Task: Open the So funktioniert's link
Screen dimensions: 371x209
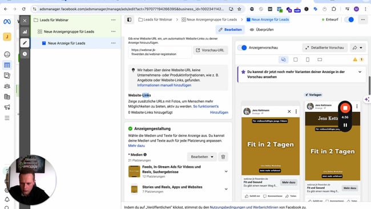Action: [206, 107]
